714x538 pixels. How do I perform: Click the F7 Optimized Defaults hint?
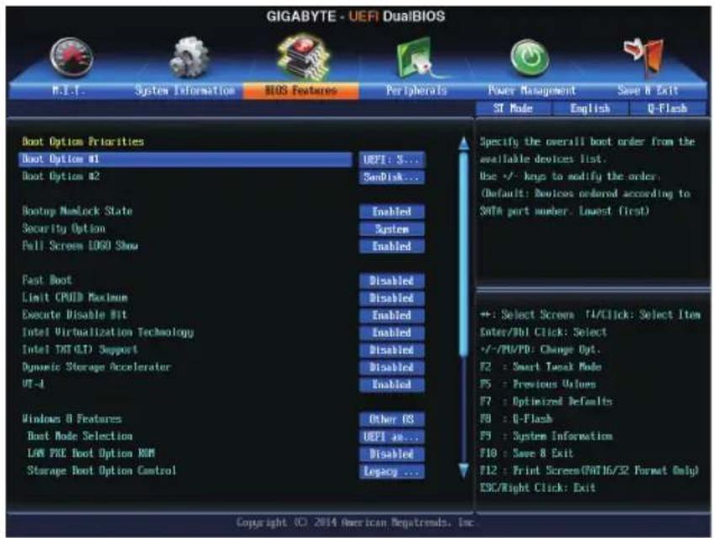click(x=546, y=402)
